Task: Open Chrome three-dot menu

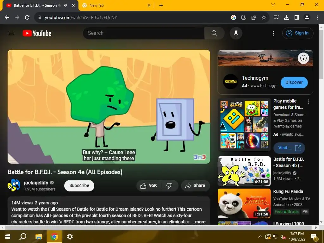Action: 317,18
